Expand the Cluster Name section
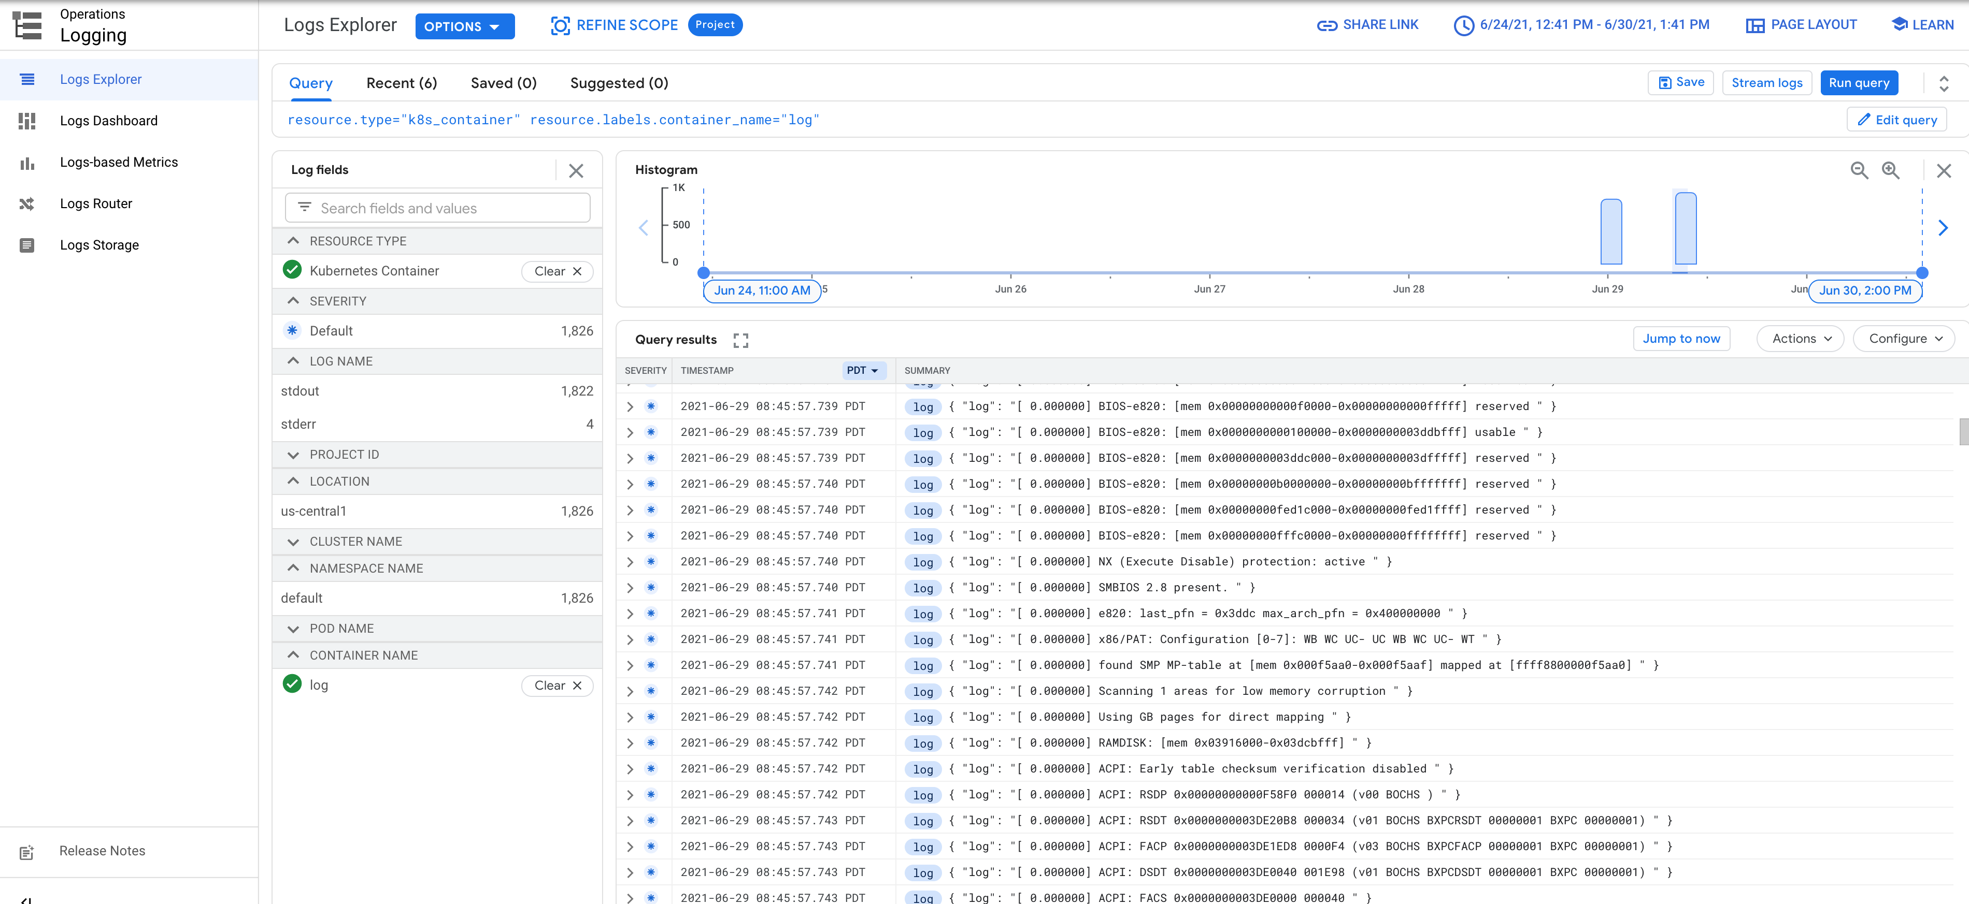This screenshot has width=1969, height=904. click(x=294, y=541)
